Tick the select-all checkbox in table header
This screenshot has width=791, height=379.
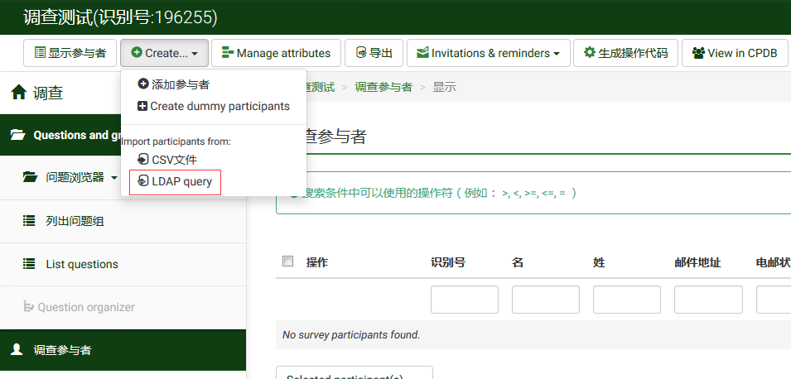(x=288, y=261)
